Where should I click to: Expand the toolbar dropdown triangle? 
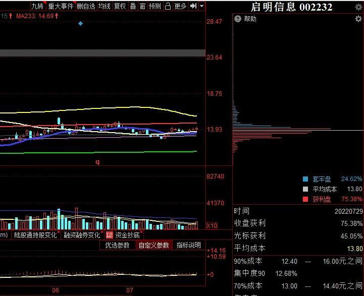[x=202, y=6]
